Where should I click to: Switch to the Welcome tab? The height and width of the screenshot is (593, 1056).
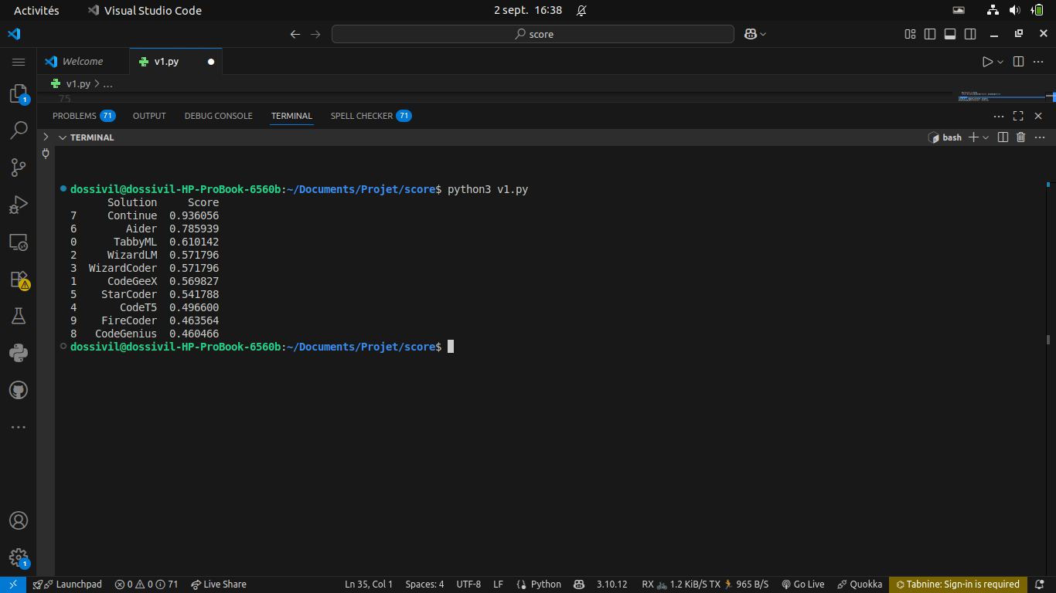[83, 62]
